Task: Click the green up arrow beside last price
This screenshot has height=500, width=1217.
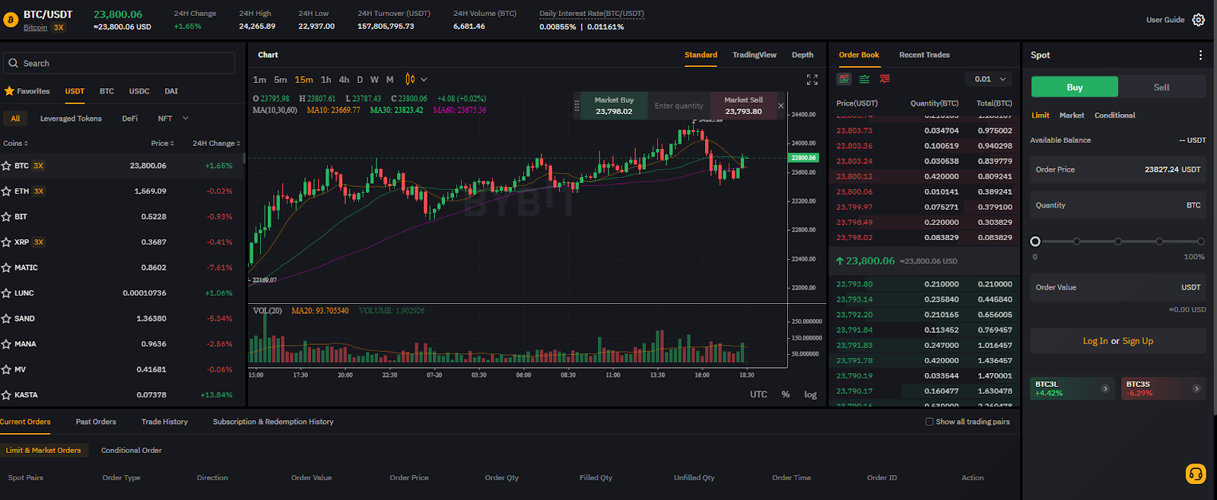Action: click(x=840, y=261)
